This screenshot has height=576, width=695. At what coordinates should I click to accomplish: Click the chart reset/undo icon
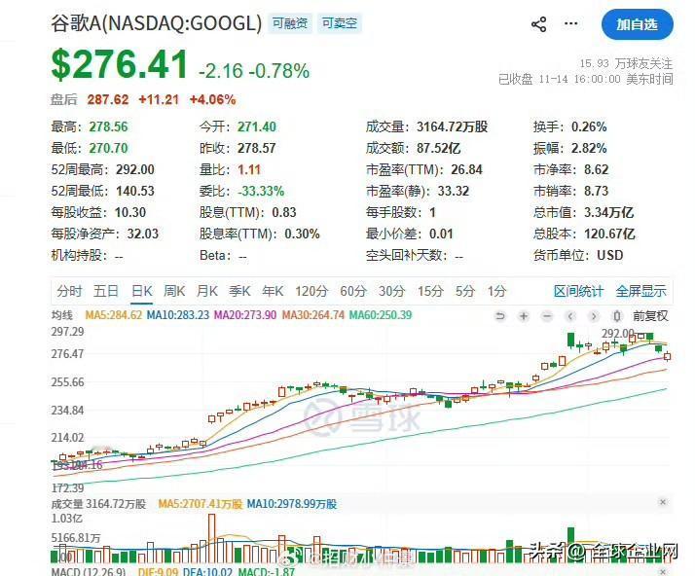(500, 316)
